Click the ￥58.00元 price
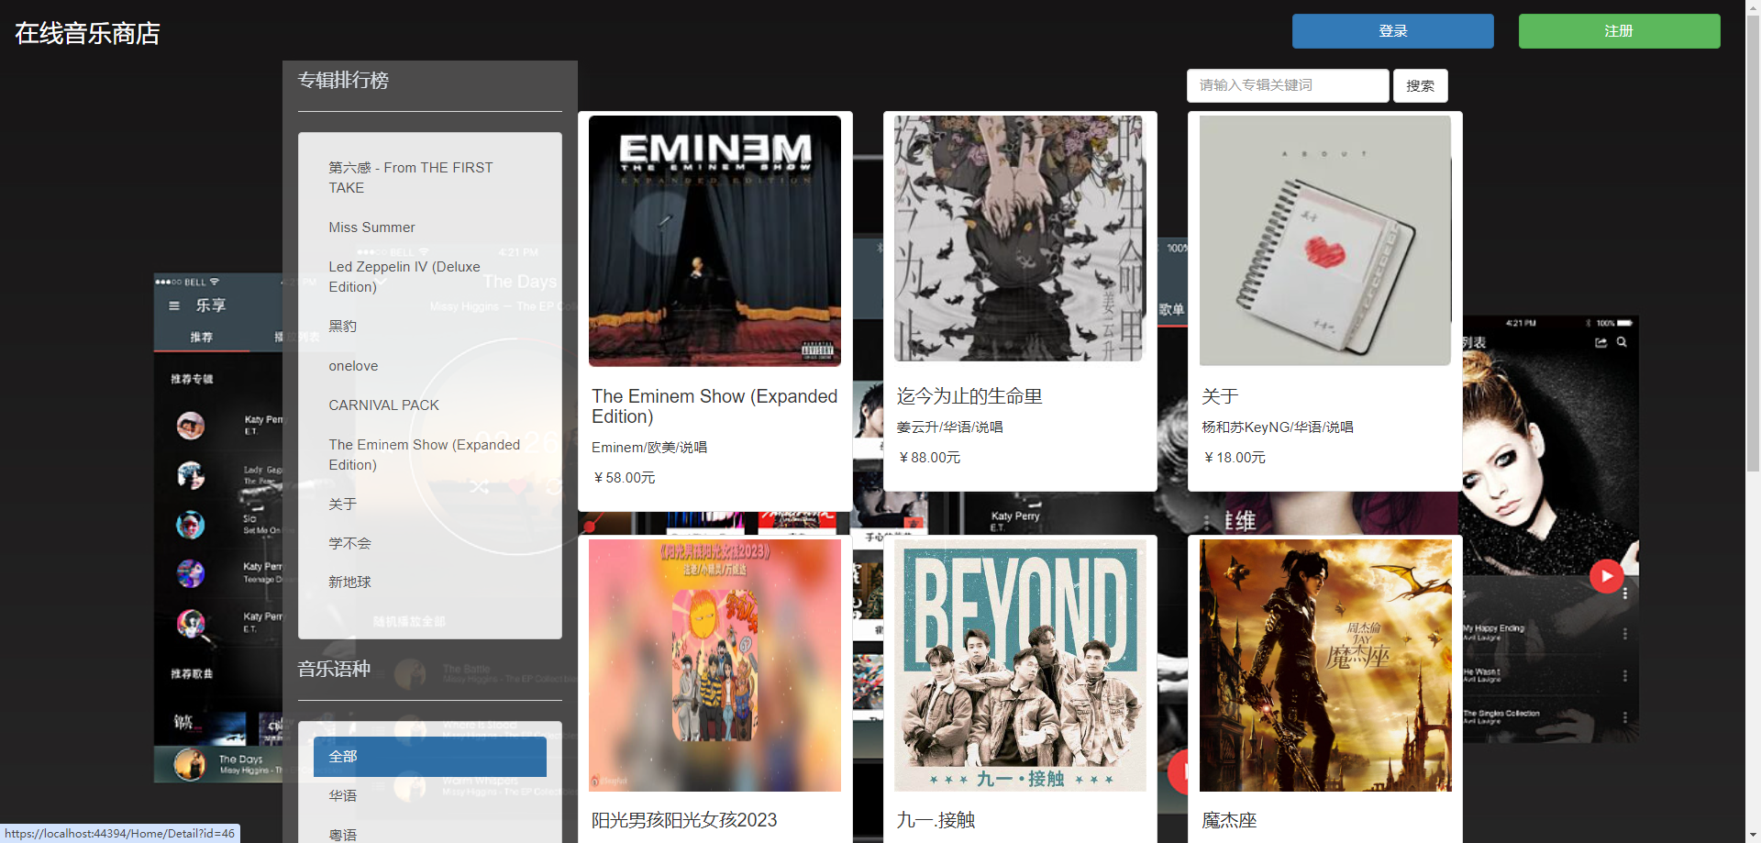 [624, 478]
